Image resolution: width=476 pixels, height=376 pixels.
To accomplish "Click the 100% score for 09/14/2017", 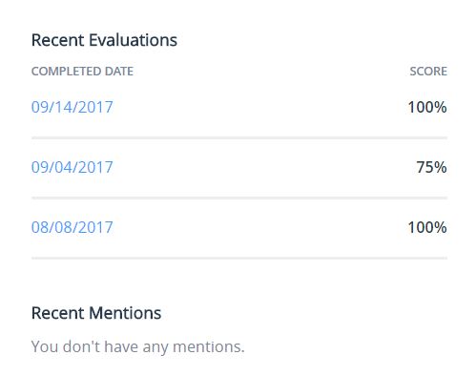I will (x=427, y=107).
